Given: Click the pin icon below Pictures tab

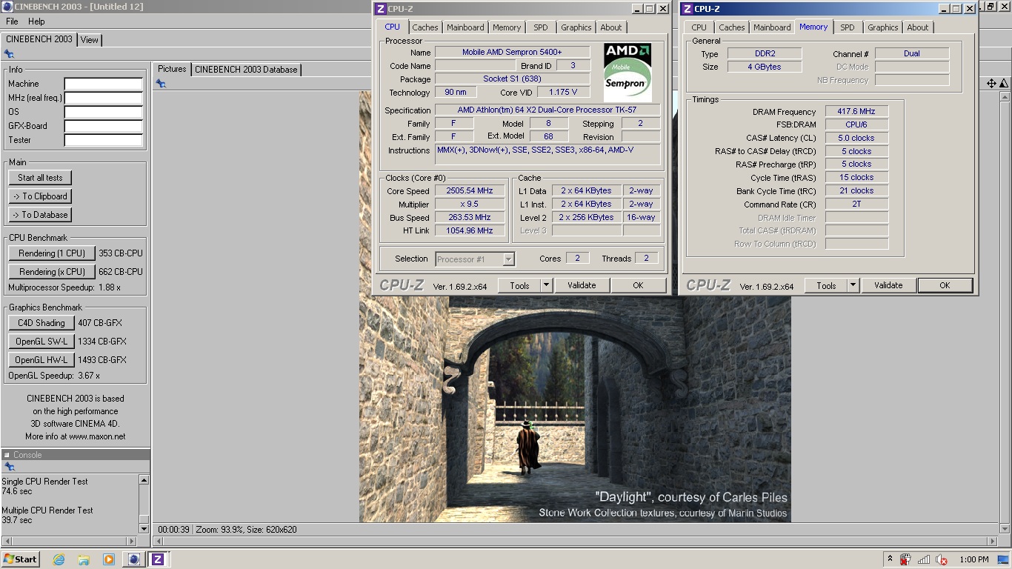Looking at the screenshot, I should (x=161, y=84).
